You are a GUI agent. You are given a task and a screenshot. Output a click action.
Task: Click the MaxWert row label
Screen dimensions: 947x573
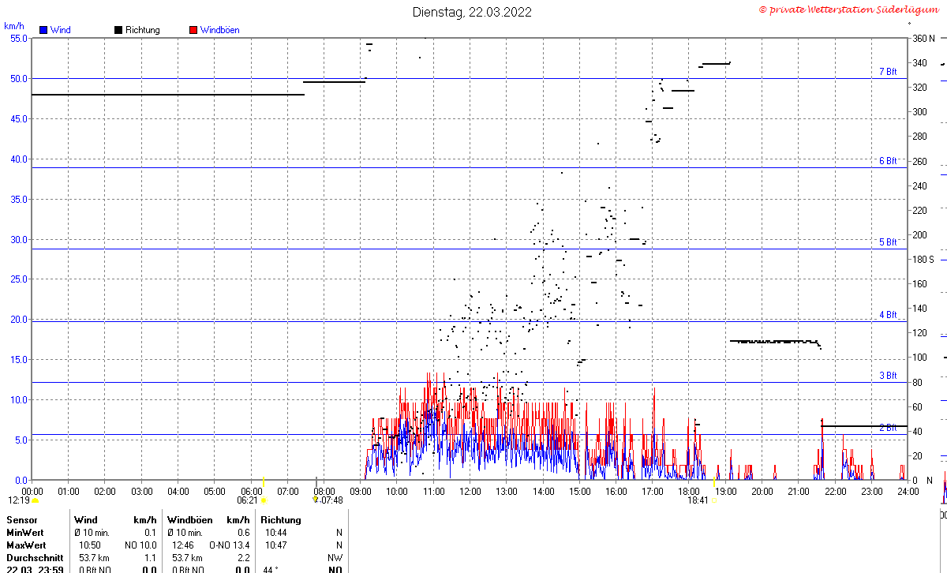click(x=26, y=545)
